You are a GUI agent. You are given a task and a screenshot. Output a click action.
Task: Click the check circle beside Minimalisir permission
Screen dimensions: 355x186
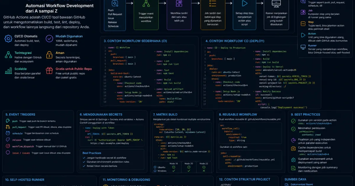pos(293,129)
